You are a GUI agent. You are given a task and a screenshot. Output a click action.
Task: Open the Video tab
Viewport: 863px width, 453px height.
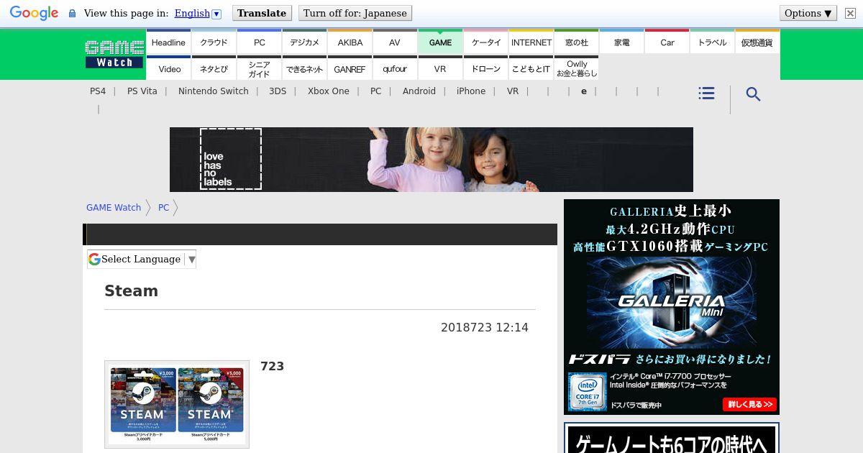170,69
